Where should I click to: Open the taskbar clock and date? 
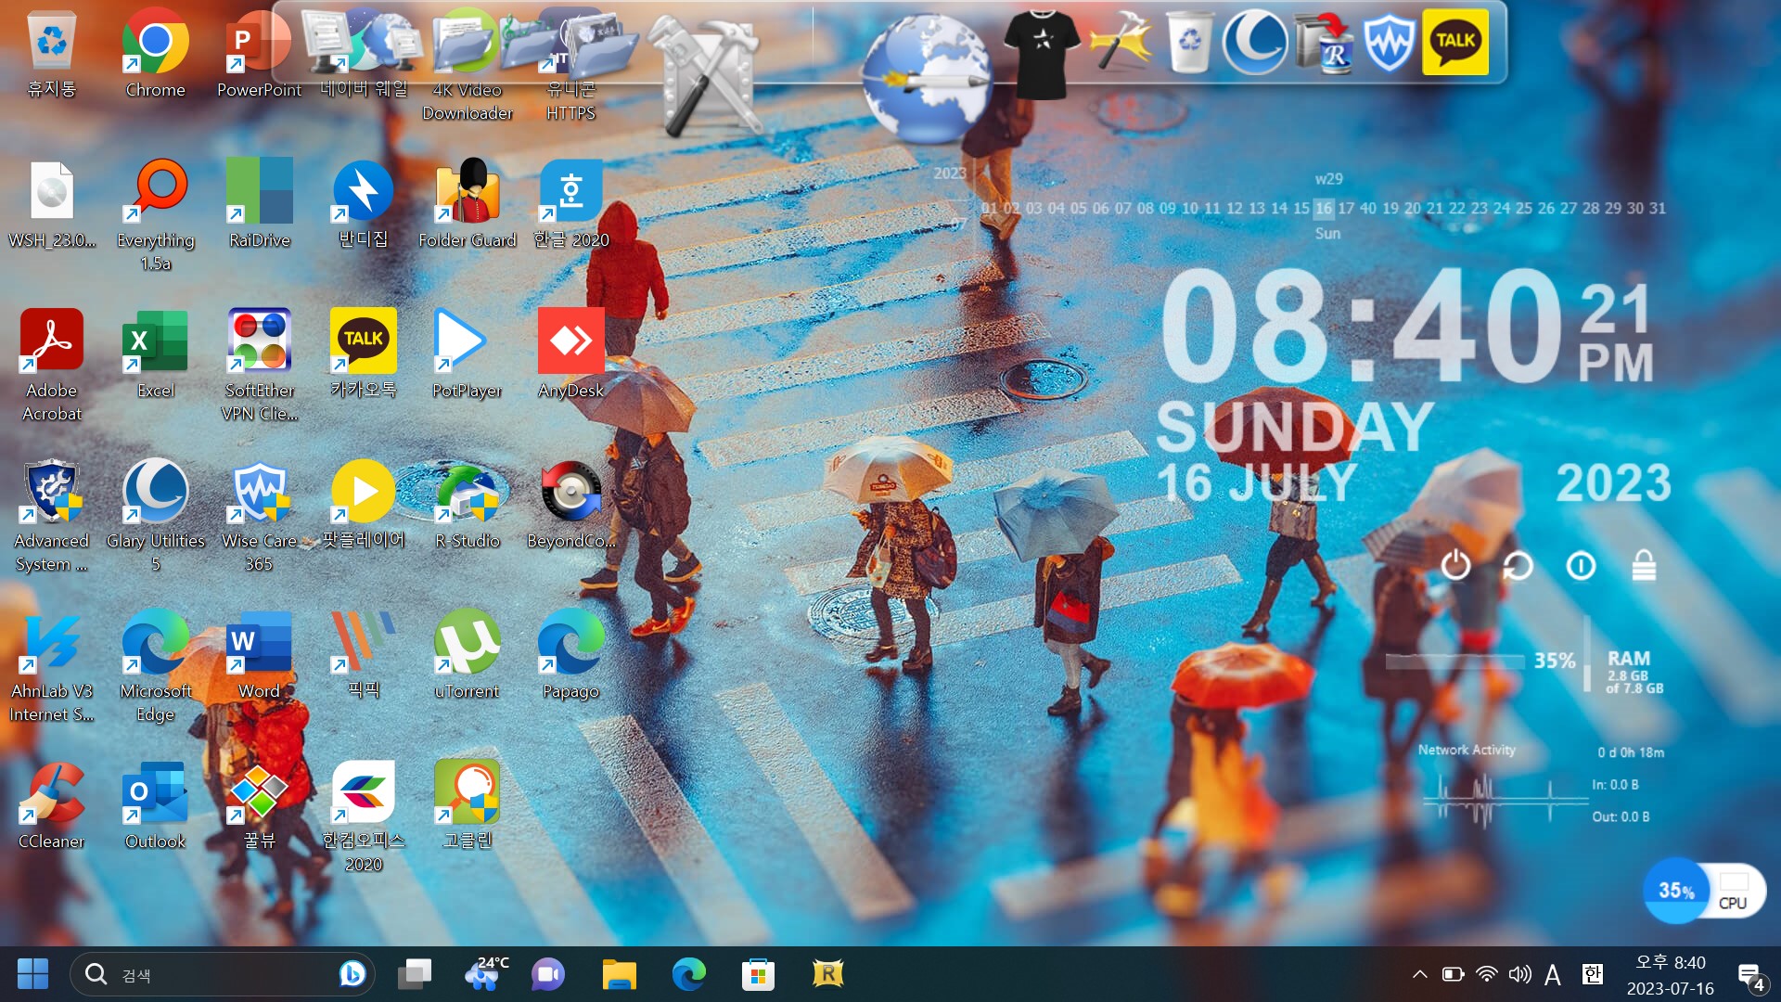(1670, 974)
